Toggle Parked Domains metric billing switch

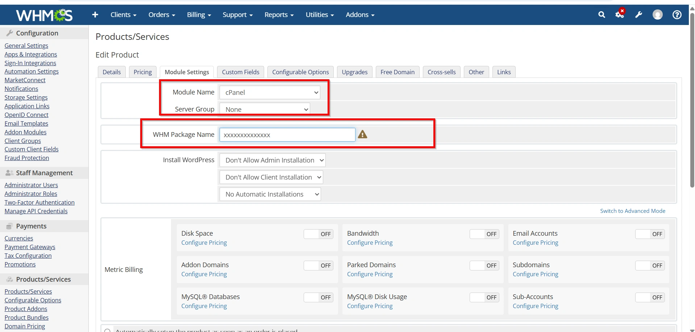tap(484, 265)
